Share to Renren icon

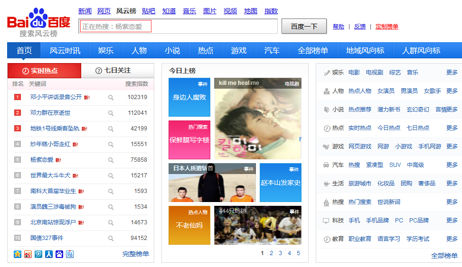point(49,254)
